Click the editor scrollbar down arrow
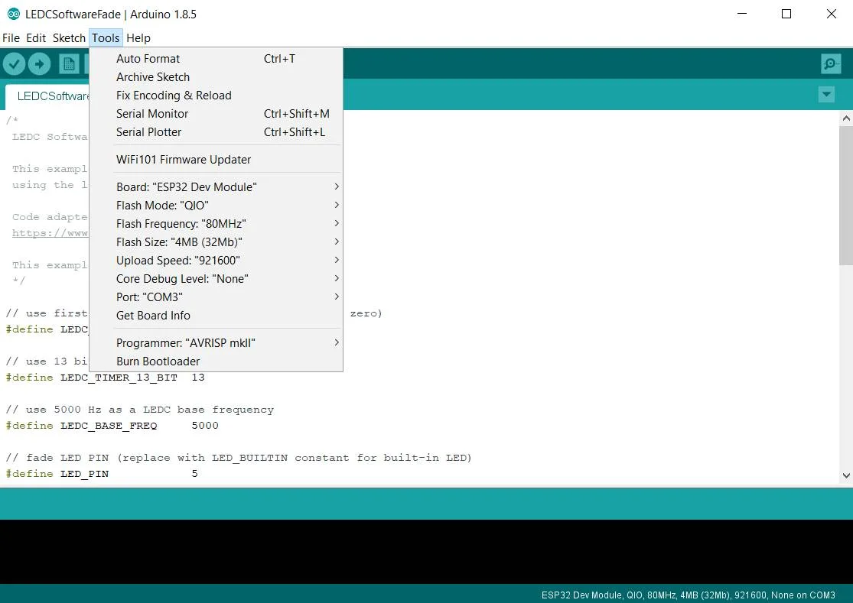Image resolution: width=853 pixels, height=603 pixels. tap(846, 475)
